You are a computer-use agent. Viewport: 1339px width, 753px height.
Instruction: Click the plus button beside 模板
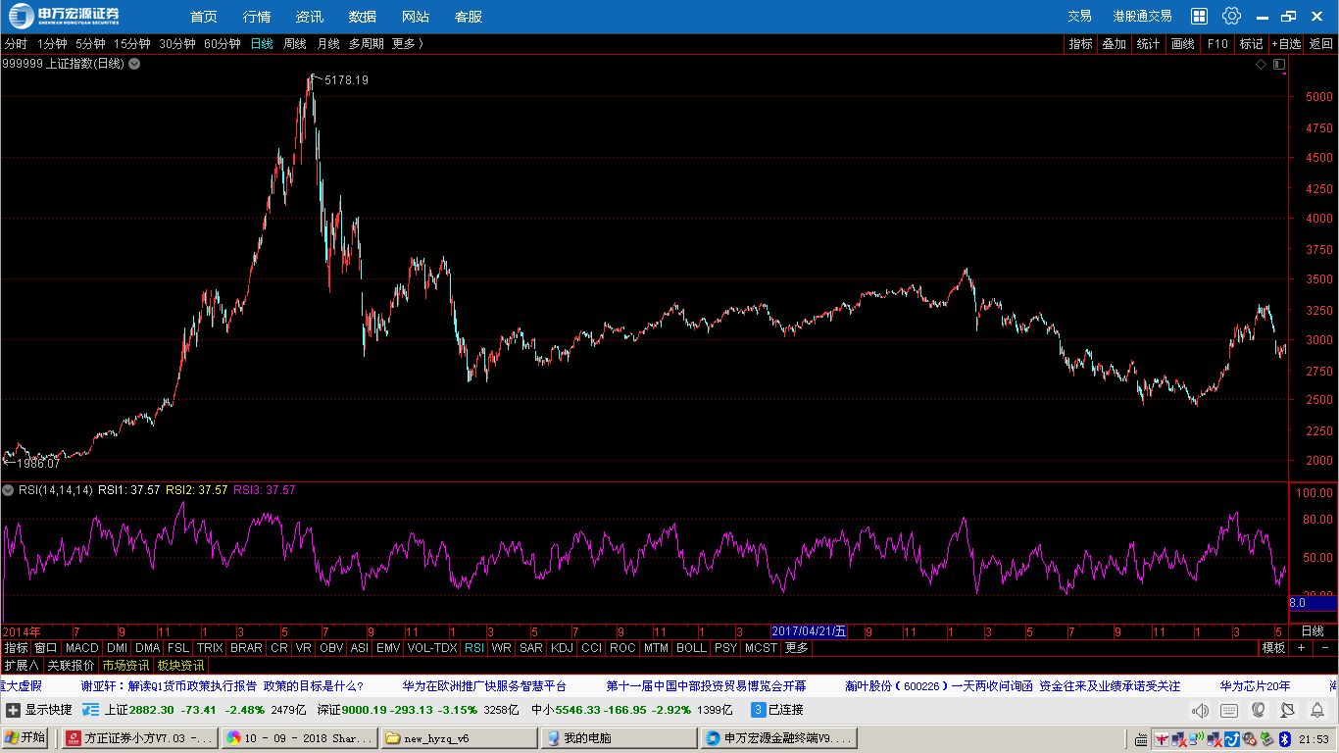(x=1302, y=648)
